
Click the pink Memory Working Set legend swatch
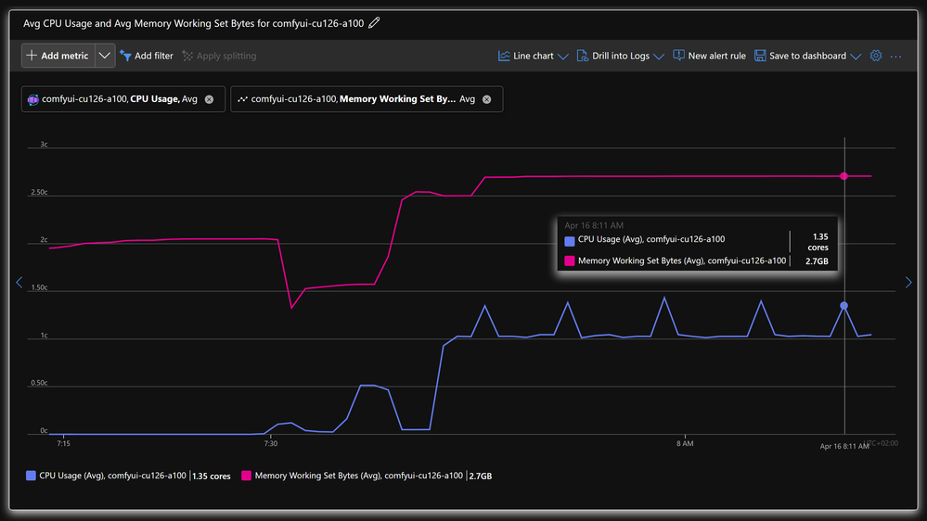pyautogui.click(x=247, y=476)
